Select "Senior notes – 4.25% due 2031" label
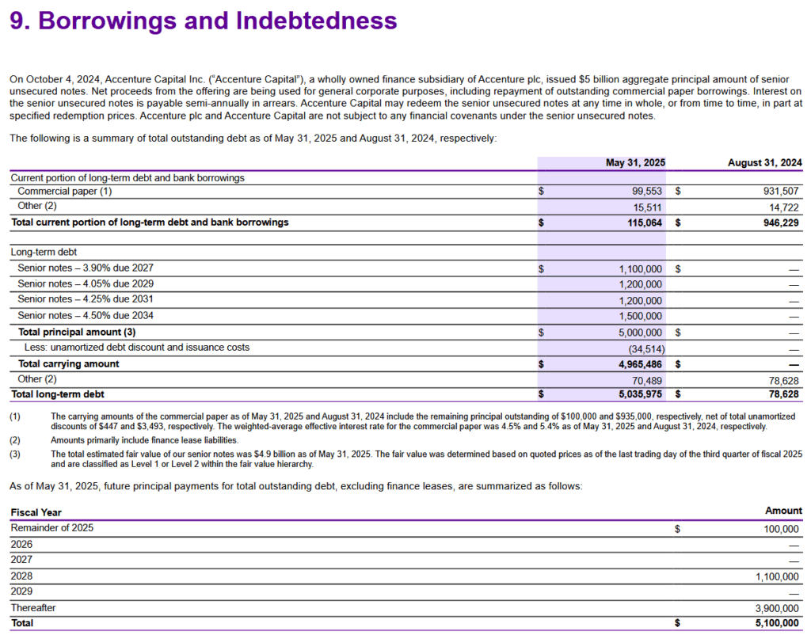 pyautogui.click(x=86, y=299)
